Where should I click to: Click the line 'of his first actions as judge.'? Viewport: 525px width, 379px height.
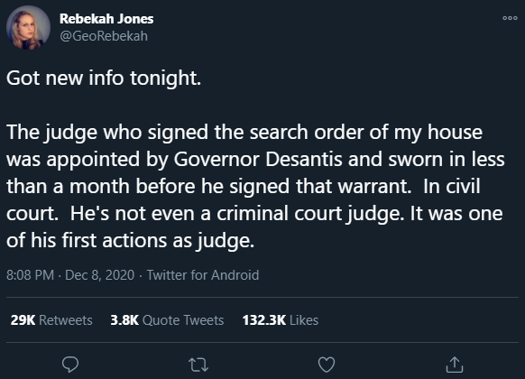click(130, 241)
